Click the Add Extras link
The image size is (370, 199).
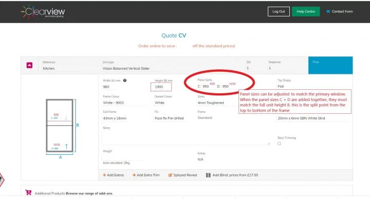click(116, 175)
